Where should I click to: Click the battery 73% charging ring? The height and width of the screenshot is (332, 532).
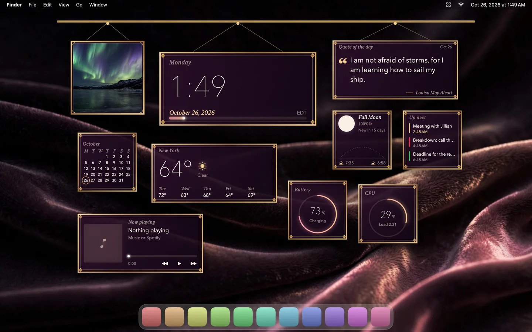click(318, 214)
